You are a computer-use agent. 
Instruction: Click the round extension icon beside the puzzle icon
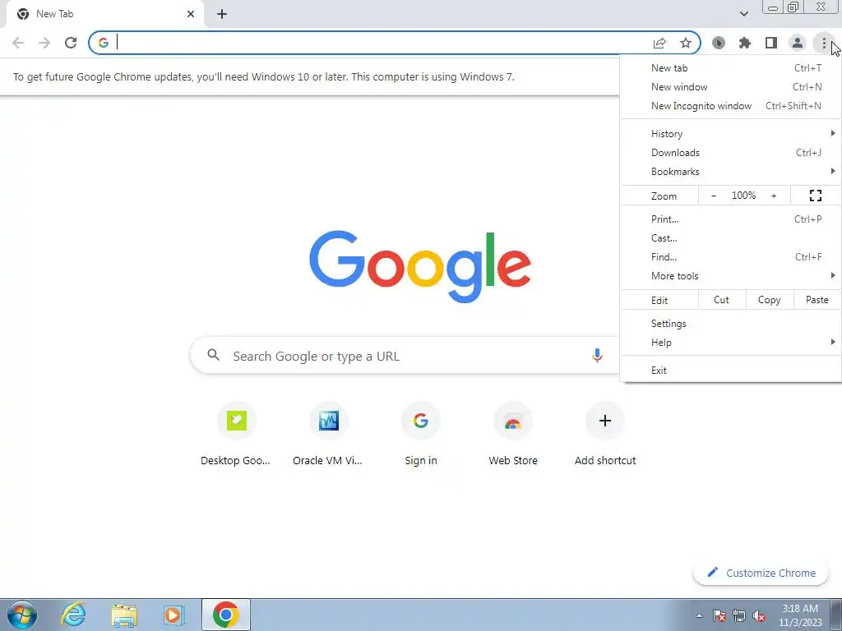tap(719, 43)
